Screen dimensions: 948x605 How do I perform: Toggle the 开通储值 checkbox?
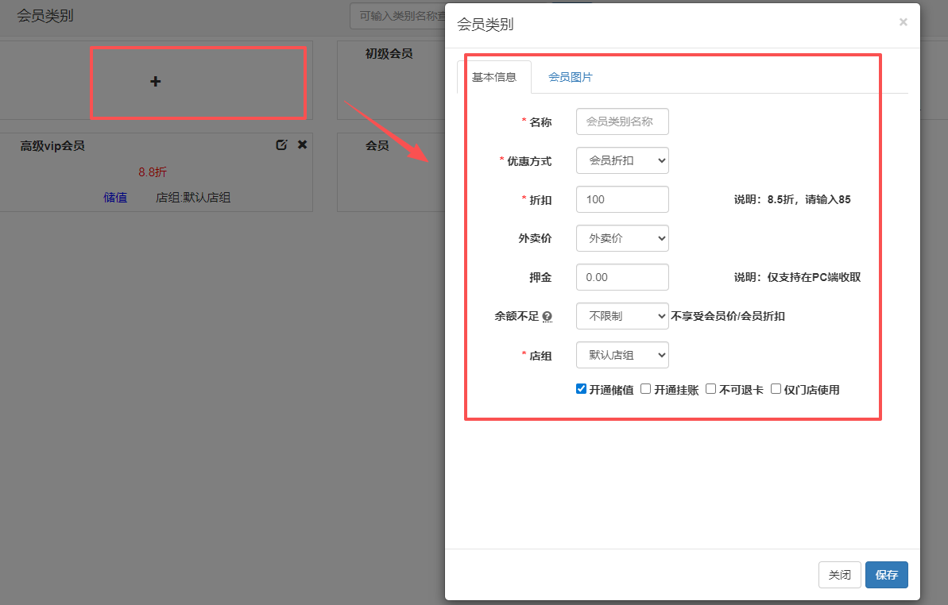(582, 389)
